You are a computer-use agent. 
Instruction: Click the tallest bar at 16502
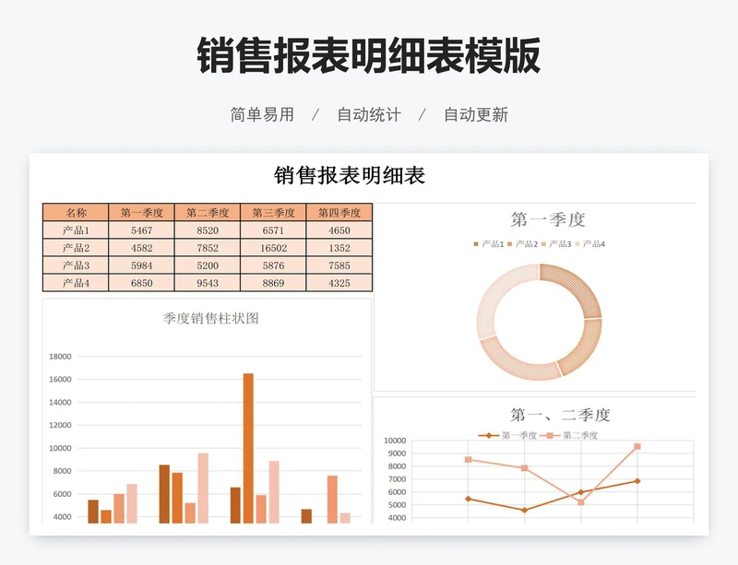(x=248, y=448)
